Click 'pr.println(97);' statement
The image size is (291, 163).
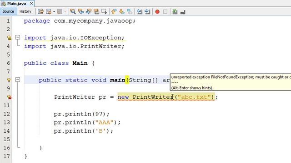click(82, 114)
